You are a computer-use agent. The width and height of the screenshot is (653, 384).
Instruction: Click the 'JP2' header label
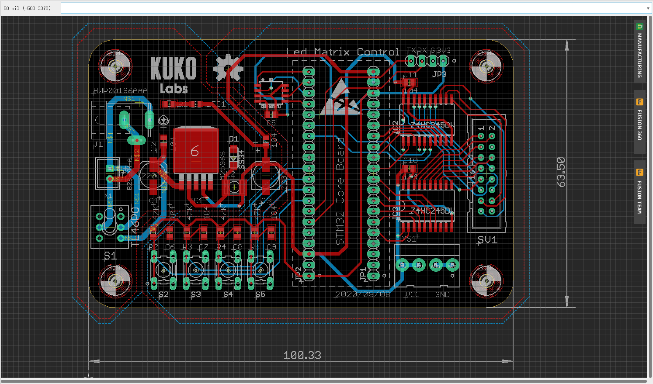tap(299, 275)
